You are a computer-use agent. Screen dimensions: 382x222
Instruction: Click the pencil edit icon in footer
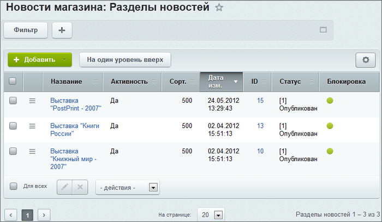64,187
